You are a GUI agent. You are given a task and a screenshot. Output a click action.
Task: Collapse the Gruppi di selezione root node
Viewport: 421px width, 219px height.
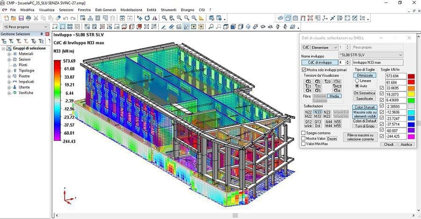pyautogui.click(x=3, y=49)
